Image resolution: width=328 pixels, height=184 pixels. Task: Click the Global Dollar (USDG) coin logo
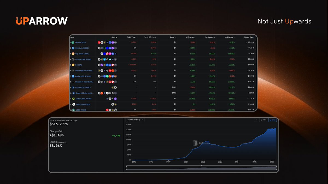coord(73,99)
